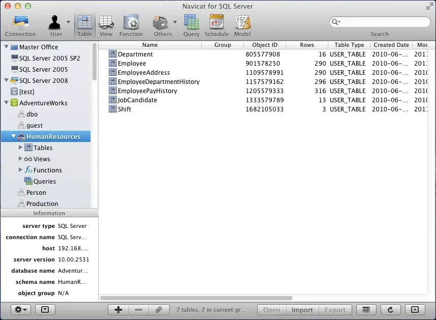Viewport: 436px width, 320px height.
Task: Click the EmployeeDepartmentHistory table icon
Action: pyautogui.click(x=113, y=81)
